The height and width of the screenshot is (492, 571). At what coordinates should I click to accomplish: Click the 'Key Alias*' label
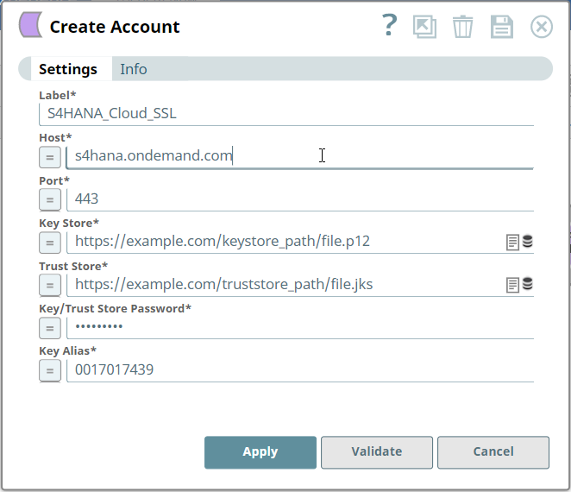(68, 351)
